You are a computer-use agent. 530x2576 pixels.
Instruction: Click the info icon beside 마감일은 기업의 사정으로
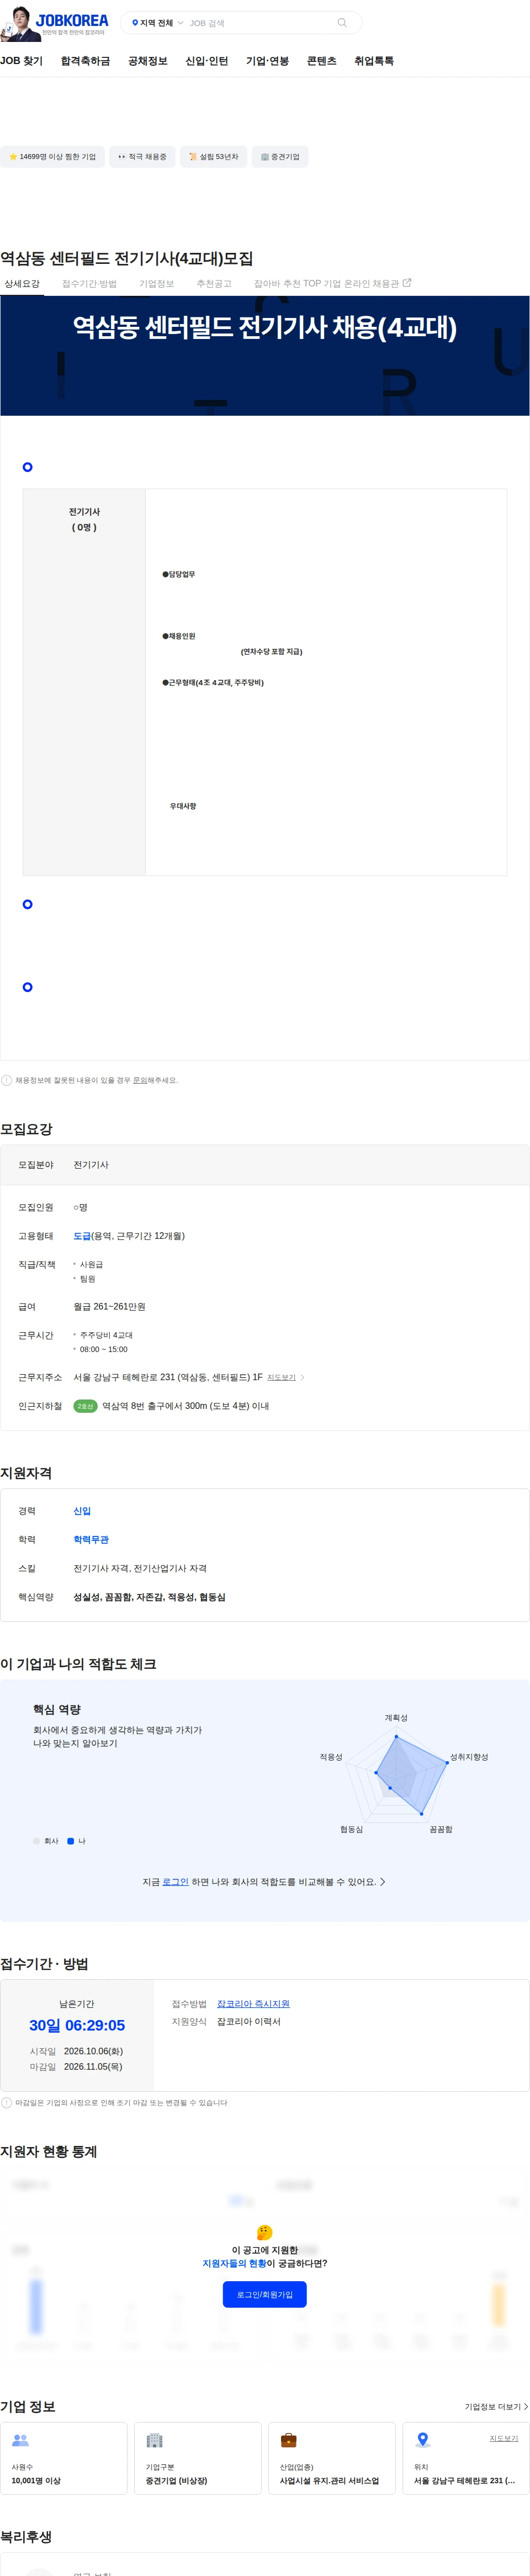(7, 2103)
